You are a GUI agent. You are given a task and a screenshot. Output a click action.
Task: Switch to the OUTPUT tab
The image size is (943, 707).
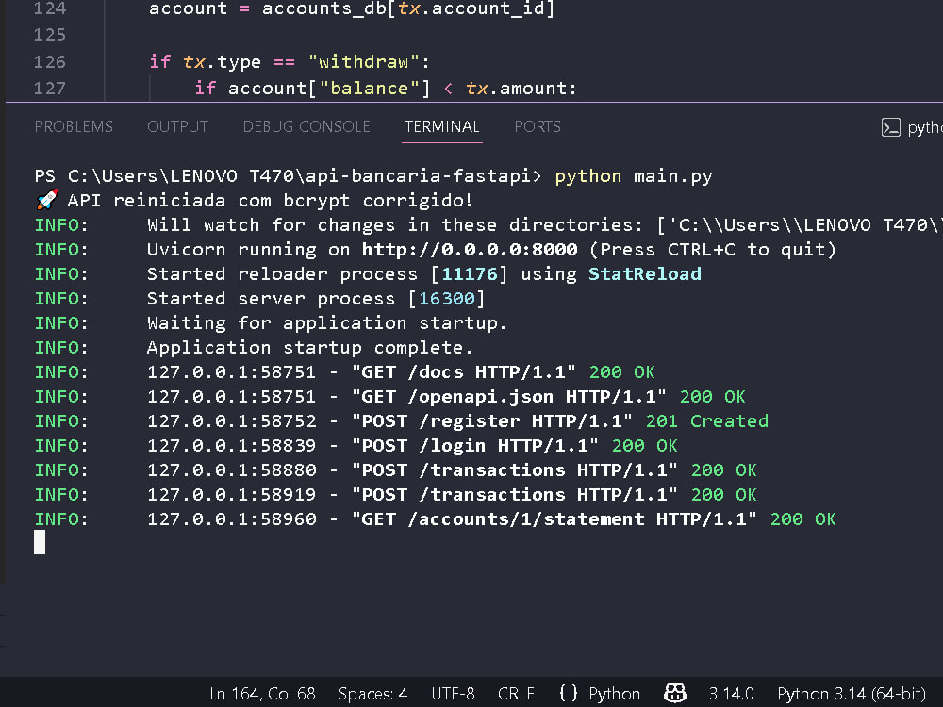(177, 126)
